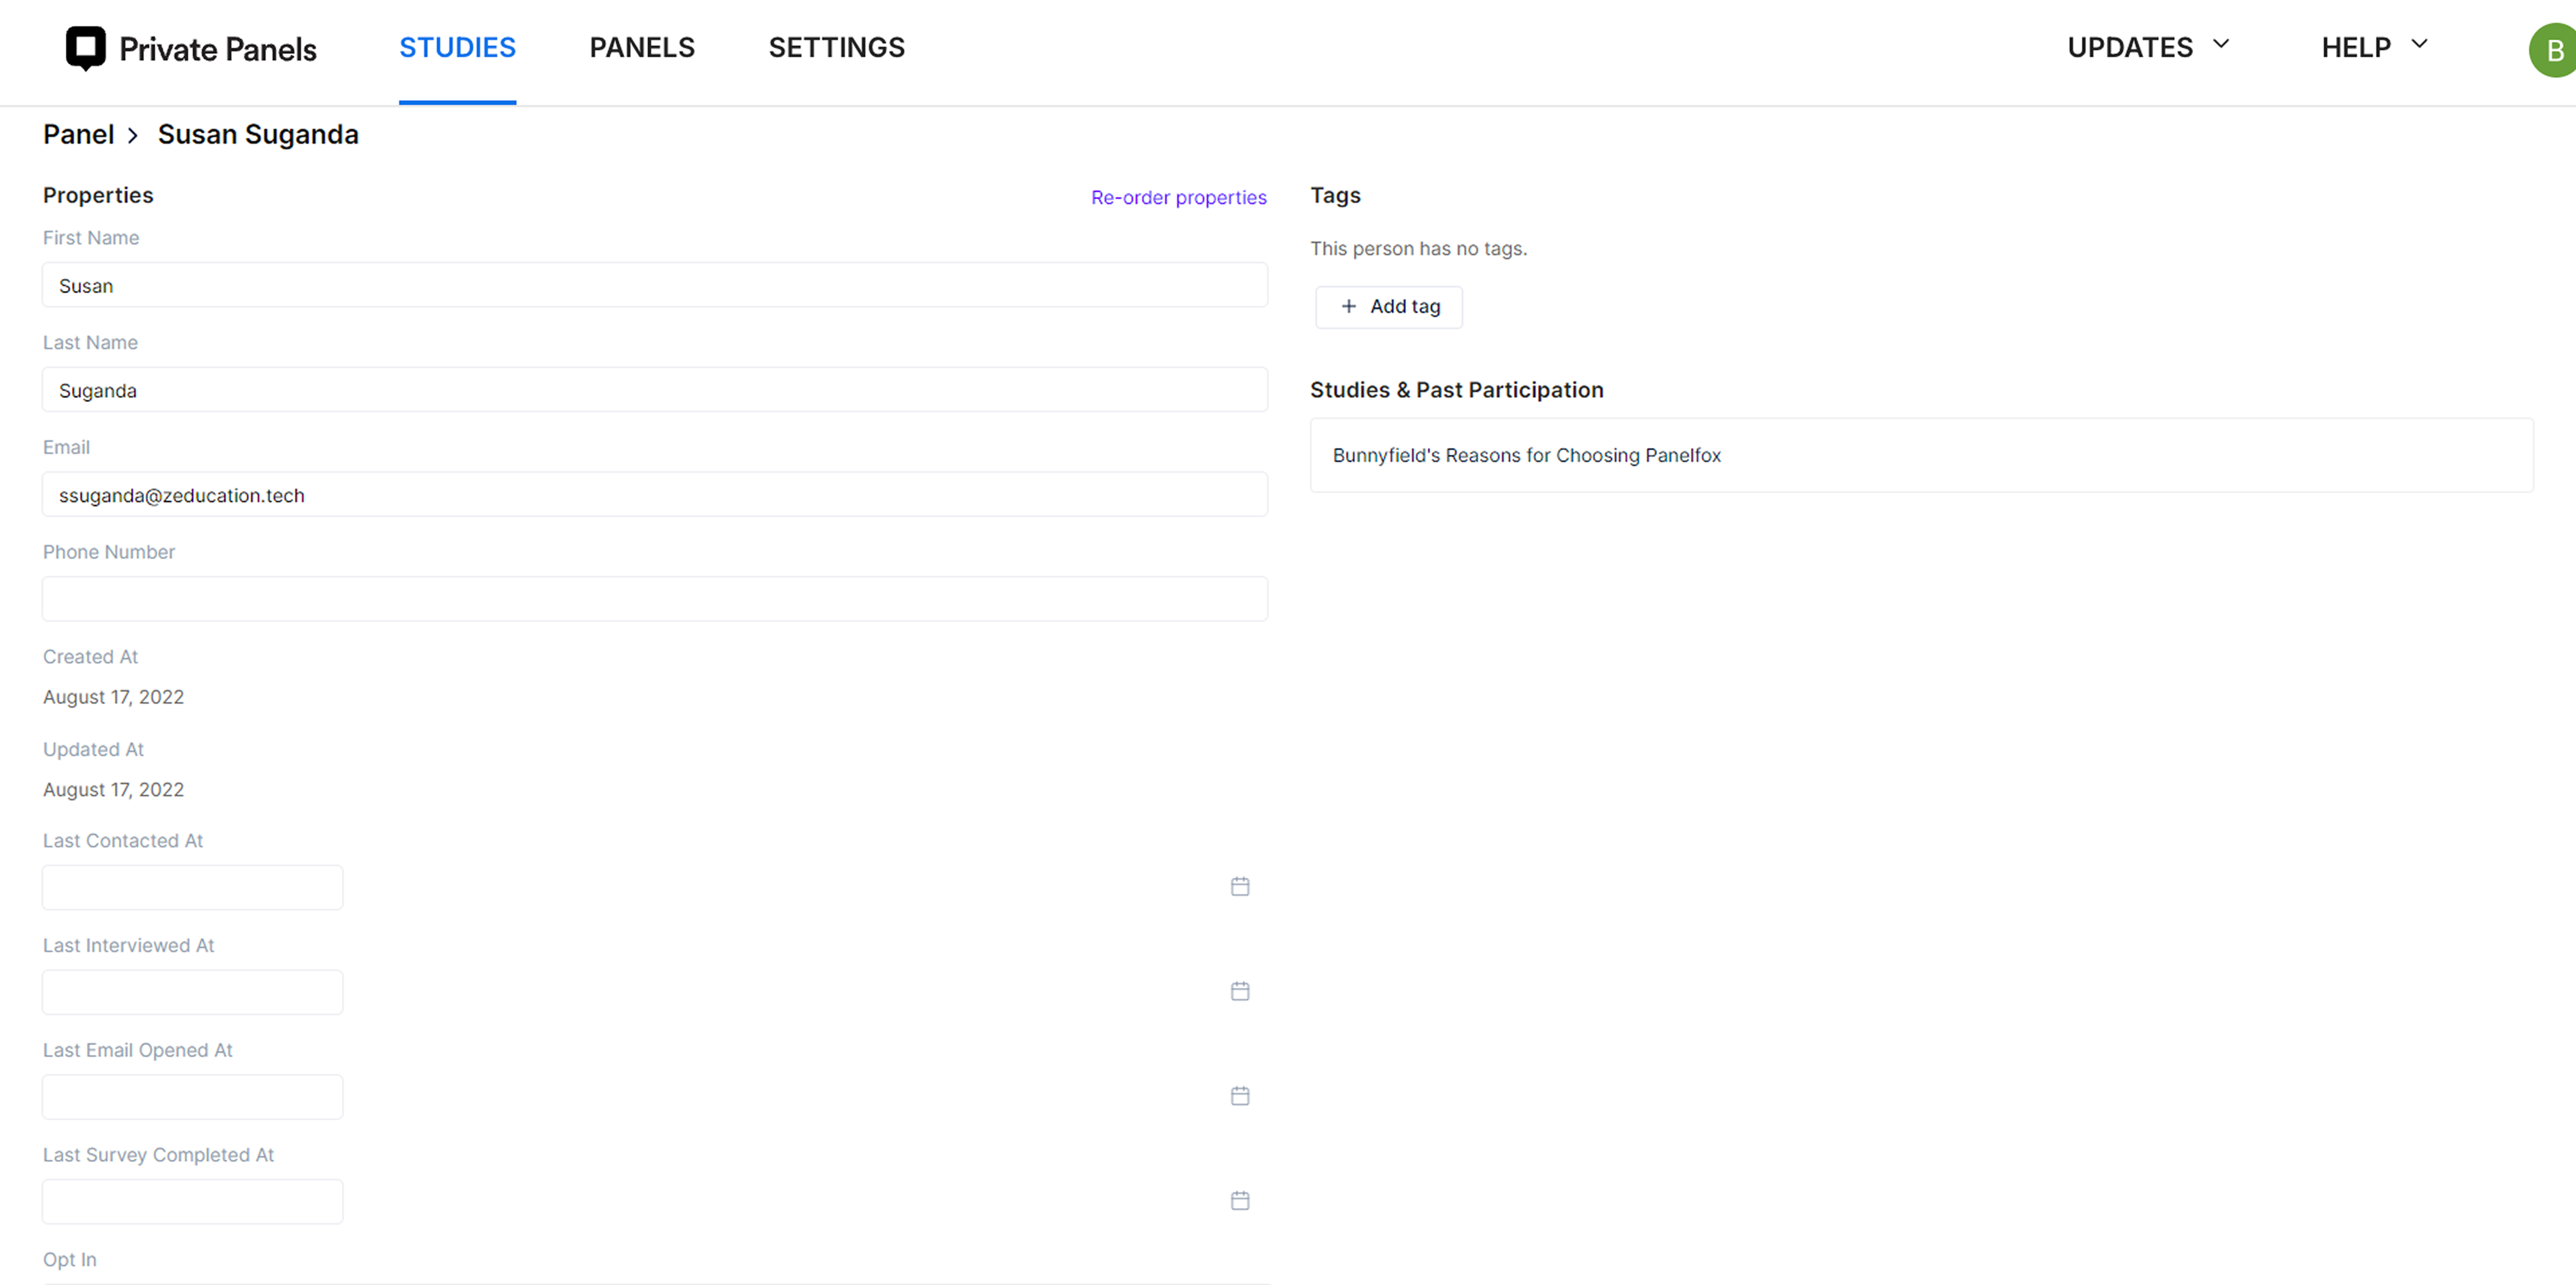The width and height of the screenshot is (2576, 1285).
Task: Click the Susan Suganda breadcrumb title
Action: (x=258, y=135)
